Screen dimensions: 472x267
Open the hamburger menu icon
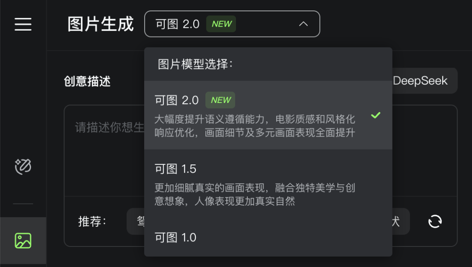23,24
